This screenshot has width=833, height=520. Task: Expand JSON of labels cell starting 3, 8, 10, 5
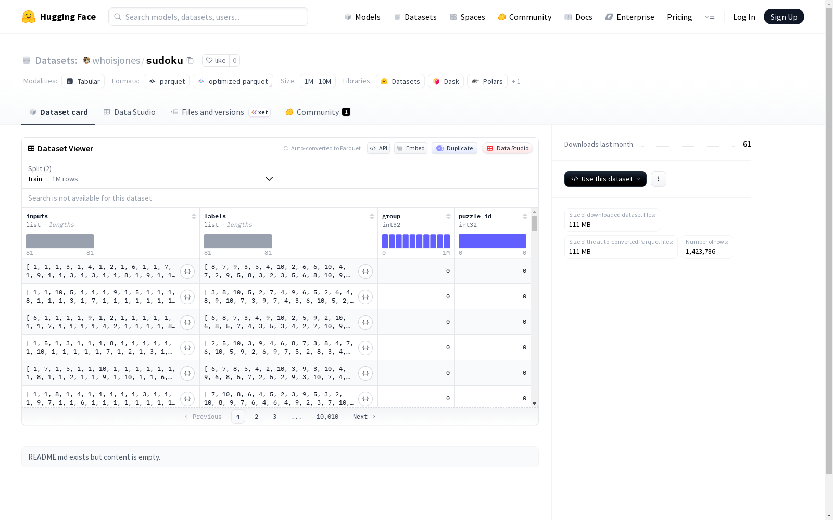tap(365, 296)
